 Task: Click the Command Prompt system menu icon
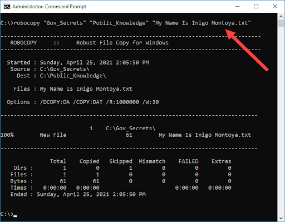tap(7, 7)
